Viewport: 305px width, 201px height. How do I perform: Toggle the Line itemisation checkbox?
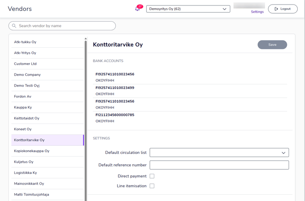152,186
